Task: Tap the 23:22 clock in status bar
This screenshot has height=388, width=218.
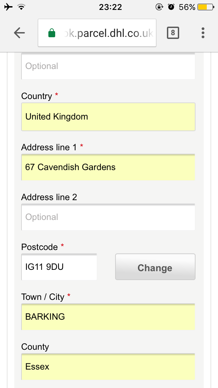Action: [x=110, y=7]
